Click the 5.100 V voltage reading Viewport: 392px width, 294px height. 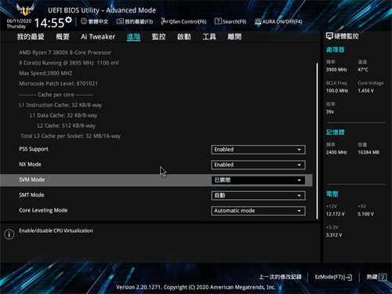(x=366, y=214)
